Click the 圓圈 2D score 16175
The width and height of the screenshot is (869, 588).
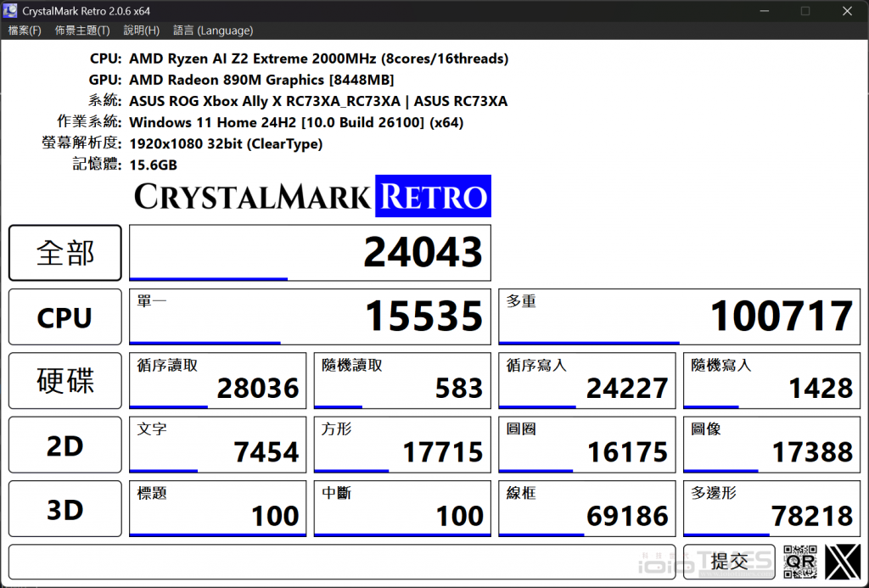coord(587,445)
